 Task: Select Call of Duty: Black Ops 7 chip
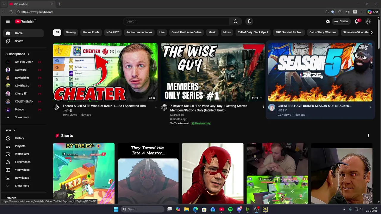point(253,32)
